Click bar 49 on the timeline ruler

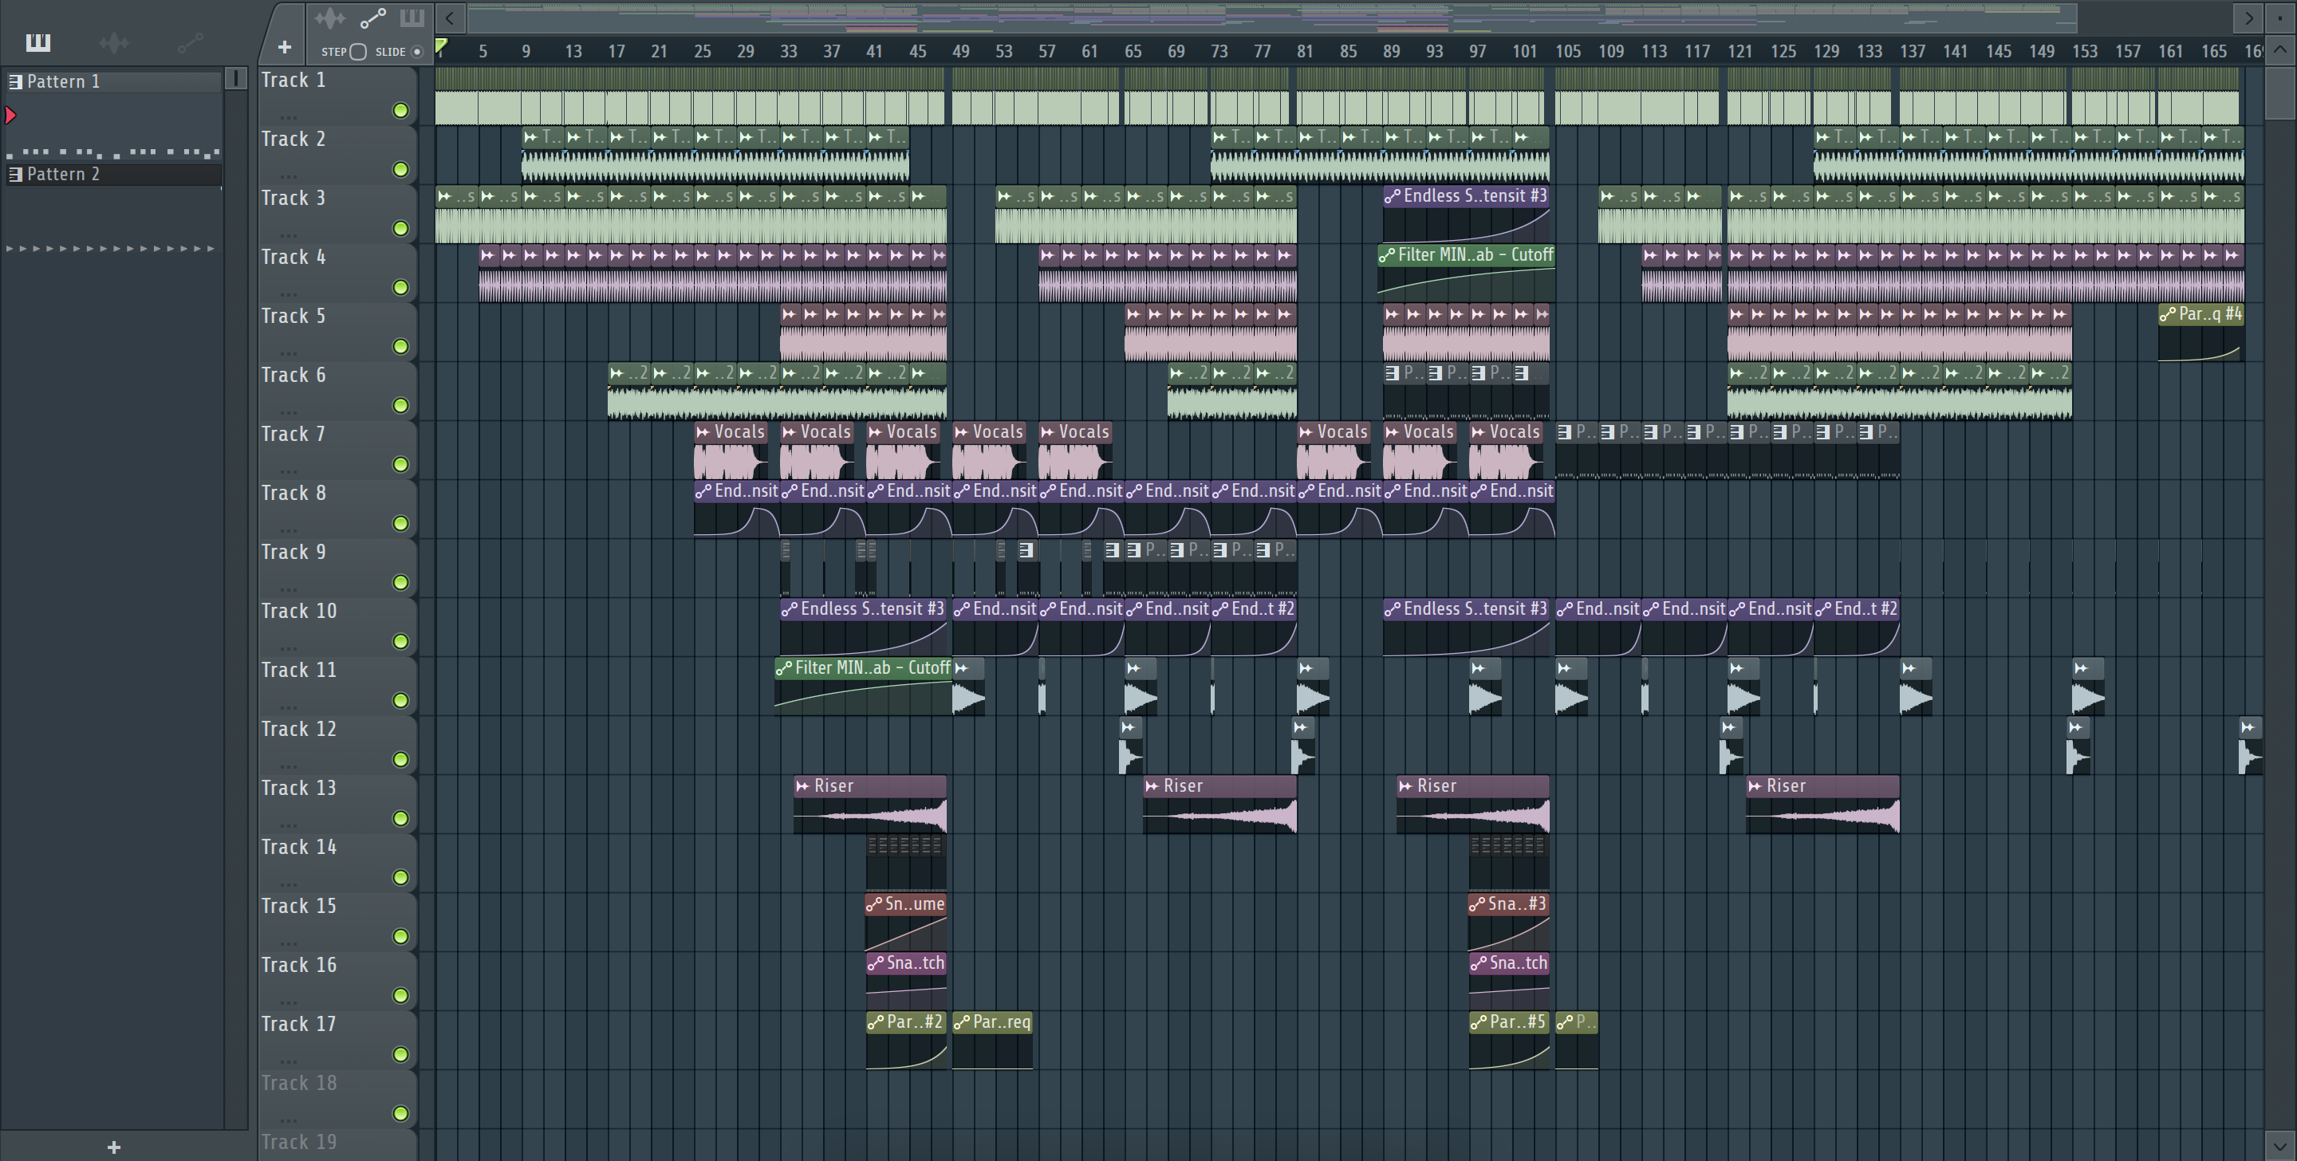(960, 52)
